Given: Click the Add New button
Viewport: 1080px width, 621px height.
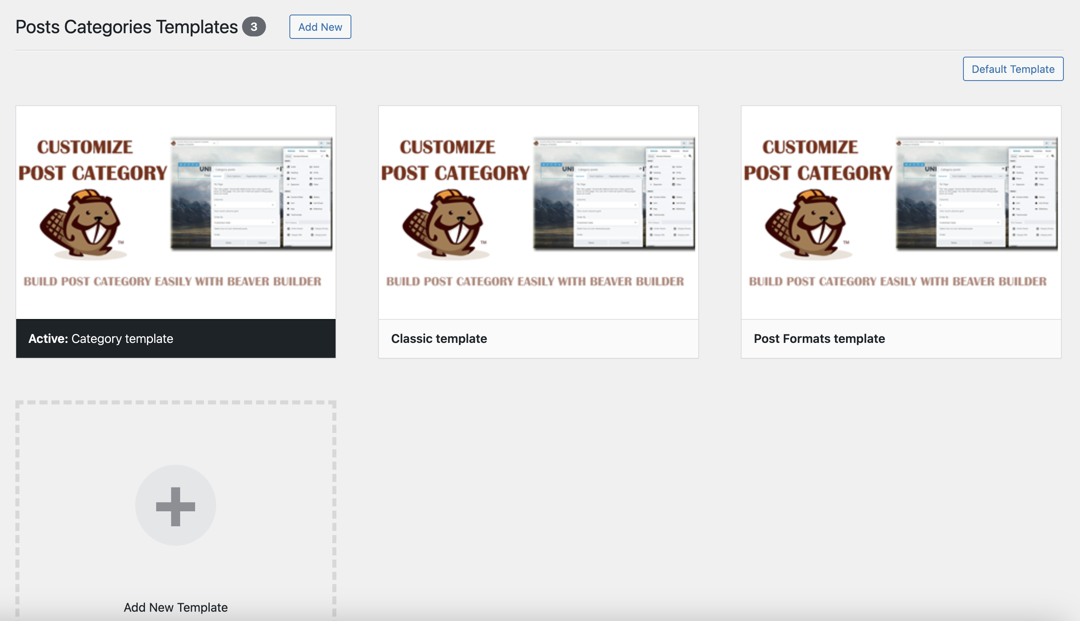Looking at the screenshot, I should pyautogui.click(x=320, y=27).
